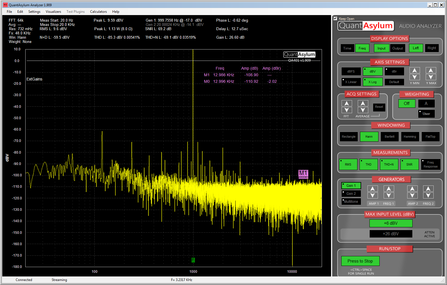Click the ExtGains label on graph
The image size is (447, 285).
coord(34,79)
